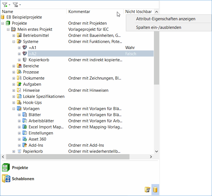Click the Betriebsmittel folder icon
The image size is (212, 196).
coord(19,35)
